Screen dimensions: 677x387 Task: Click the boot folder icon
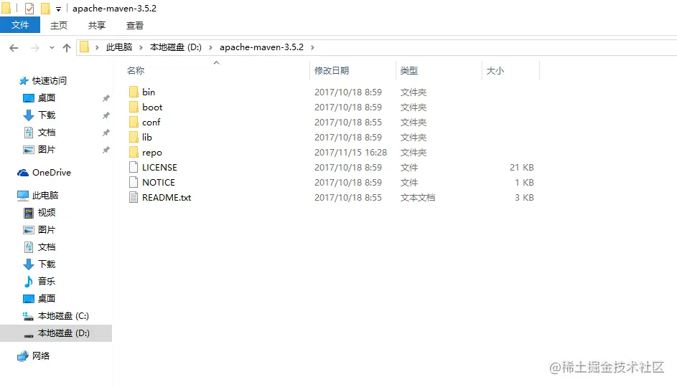[x=134, y=107]
